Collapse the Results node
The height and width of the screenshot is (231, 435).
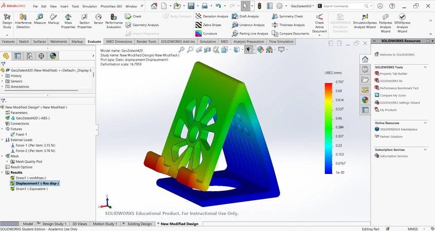tap(3, 173)
